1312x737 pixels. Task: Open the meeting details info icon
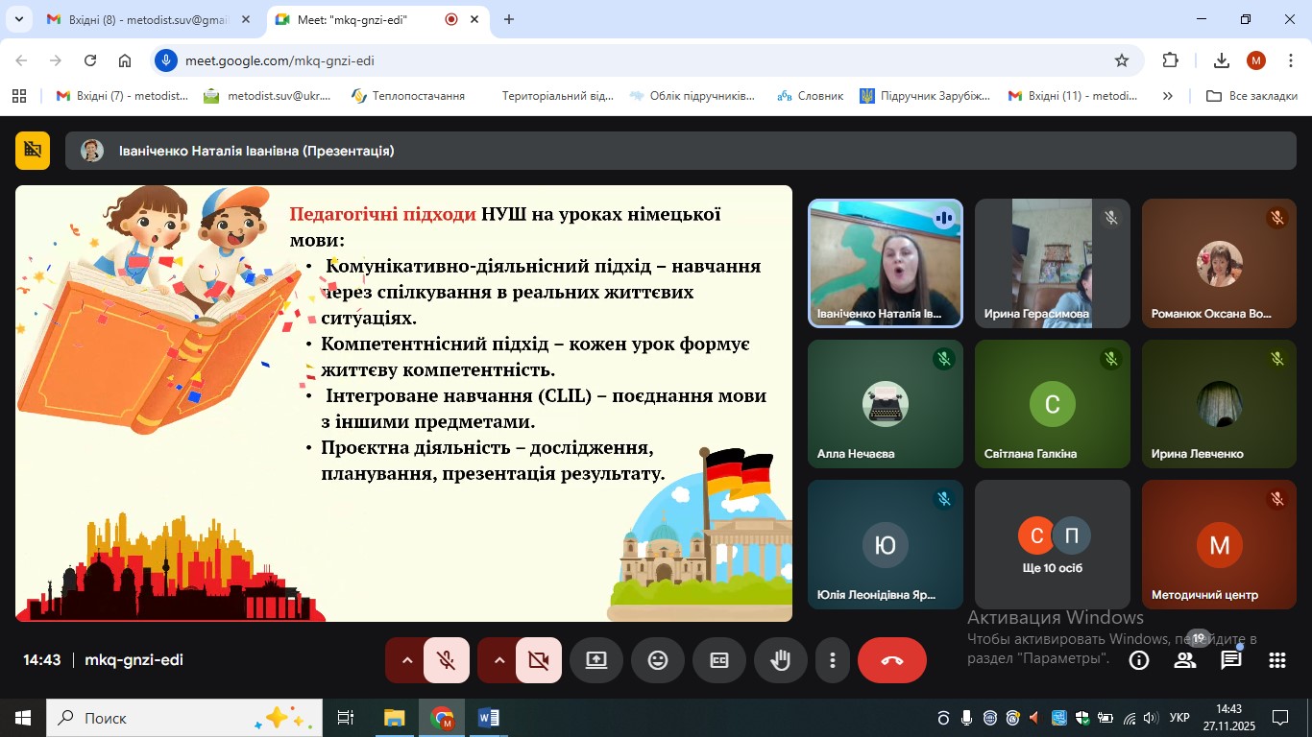pyautogui.click(x=1139, y=660)
